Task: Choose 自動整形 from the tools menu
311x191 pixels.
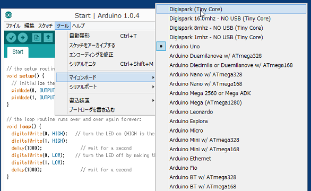Action: (105, 36)
